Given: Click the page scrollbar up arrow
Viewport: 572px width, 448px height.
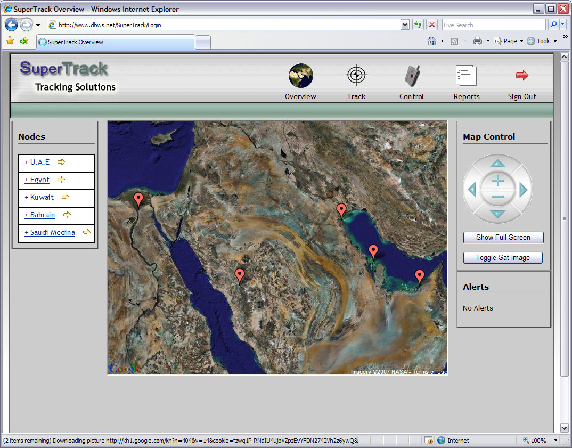Looking at the screenshot, I should (565, 56).
